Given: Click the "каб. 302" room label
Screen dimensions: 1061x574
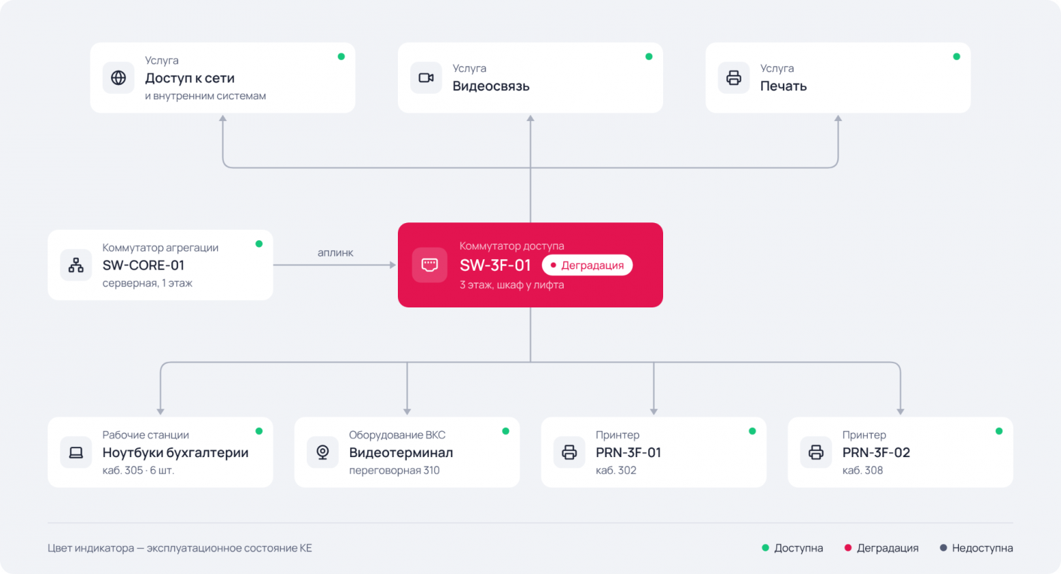Looking at the screenshot, I should (x=616, y=471).
